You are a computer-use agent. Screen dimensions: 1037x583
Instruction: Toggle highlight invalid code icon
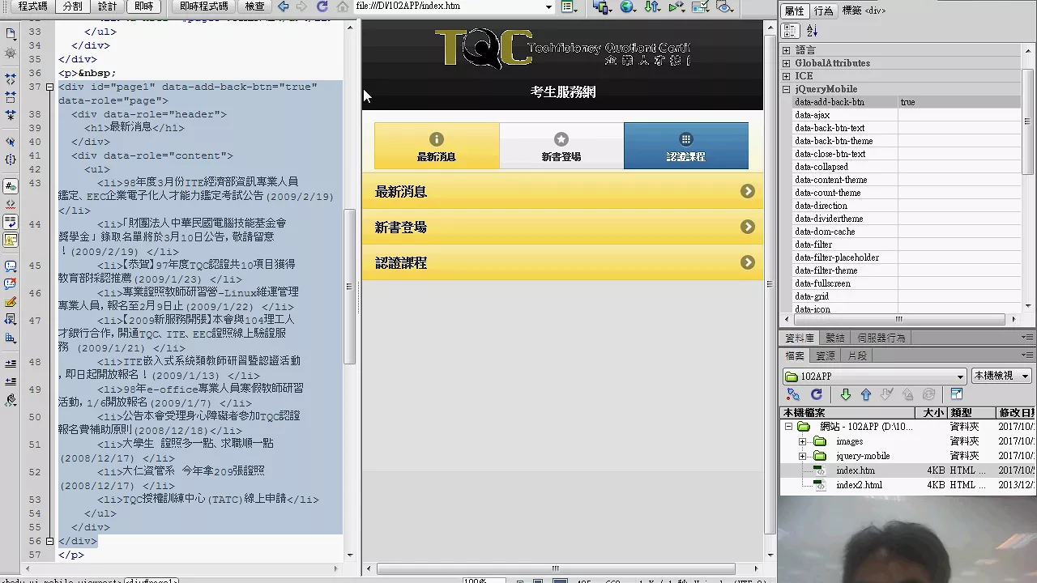(x=11, y=204)
